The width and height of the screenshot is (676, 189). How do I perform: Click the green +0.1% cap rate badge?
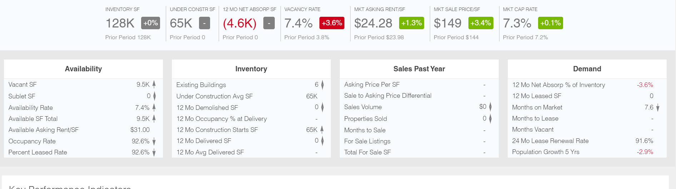pyautogui.click(x=550, y=23)
